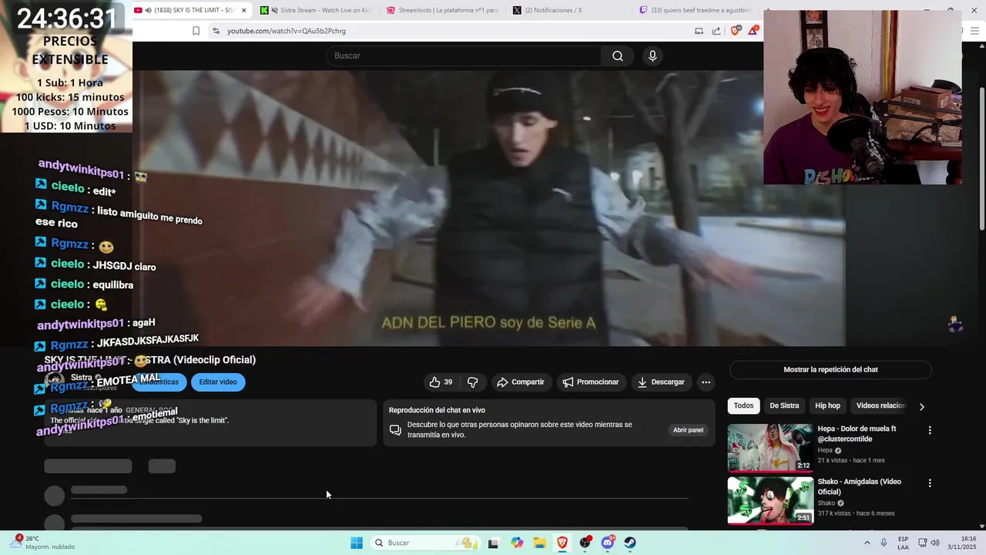Like the video with thumbs-up

coord(441,382)
